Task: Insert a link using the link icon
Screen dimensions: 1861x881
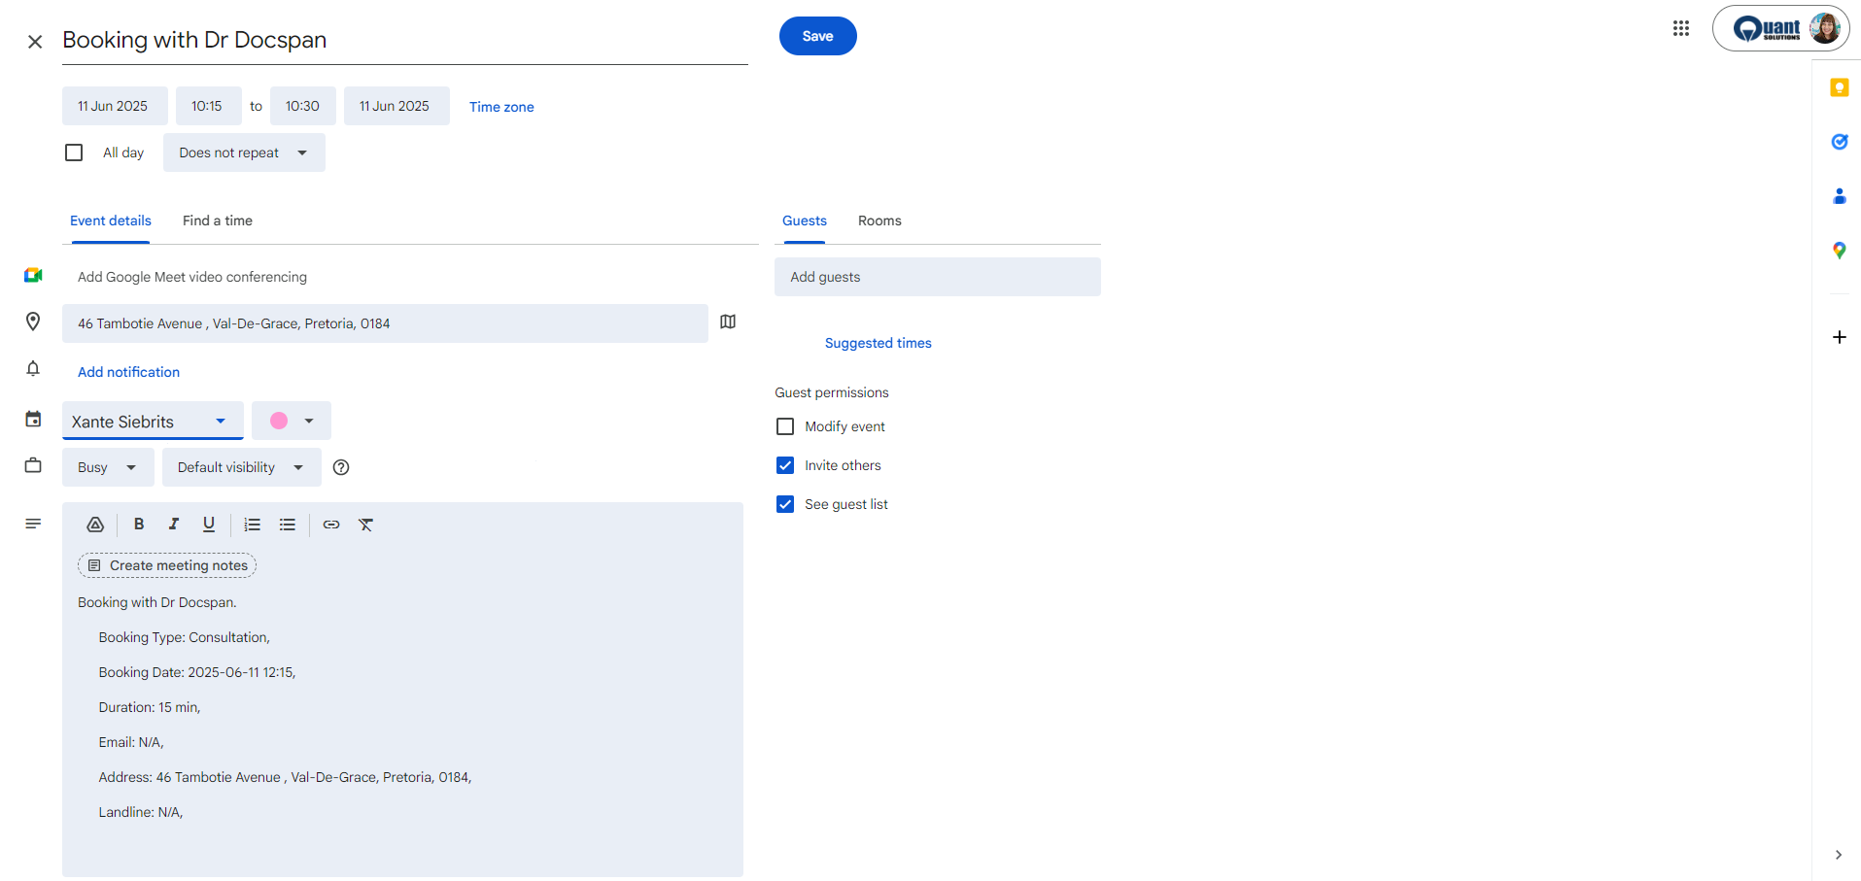Action: click(x=331, y=525)
